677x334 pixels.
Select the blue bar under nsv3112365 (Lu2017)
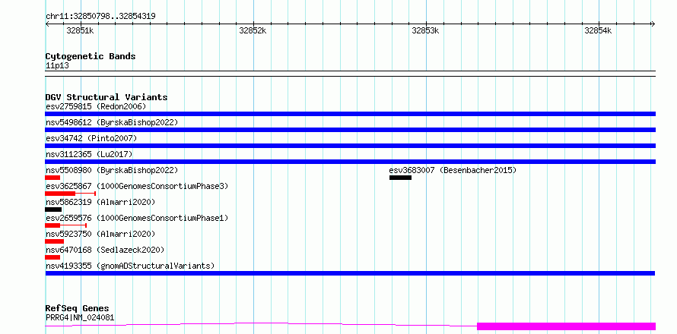click(350, 162)
